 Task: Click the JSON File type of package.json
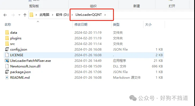pyautogui.click(x=120, y=72)
